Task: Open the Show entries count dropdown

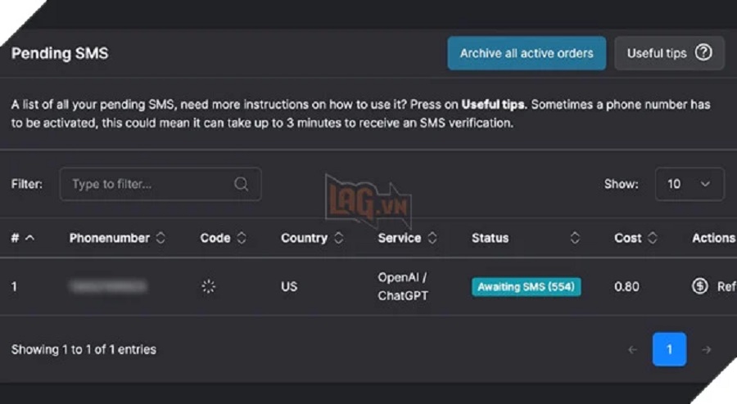Action: coord(690,184)
